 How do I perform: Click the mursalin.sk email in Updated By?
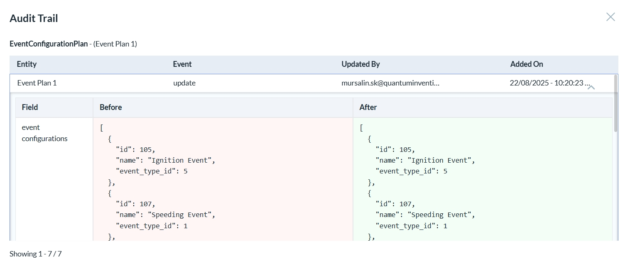click(x=390, y=83)
